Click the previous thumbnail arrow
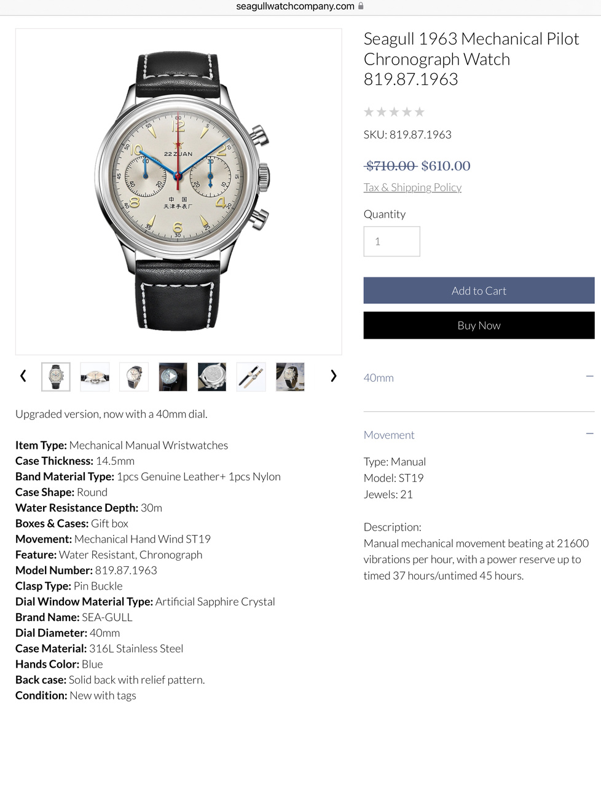 23,376
